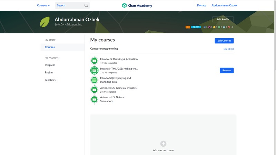
Task: Open Intro to JS: Drawing & Animation
Action: [x=119, y=59]
